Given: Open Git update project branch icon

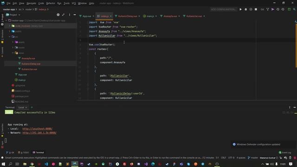Looking at the screenshot, I should (x=268, y=9).
